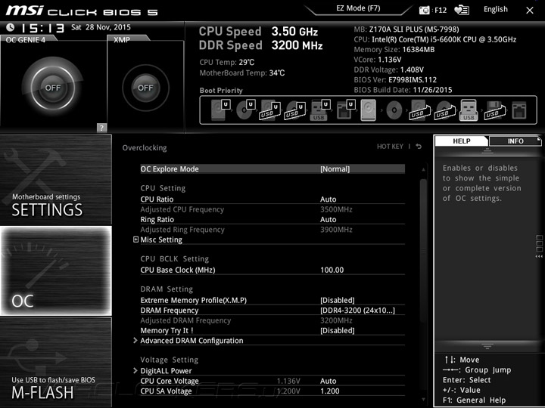The width and height of the screenshot is (545, 408).
Task: Select the USB floppy boot device icon
Action: click(494, 110)
